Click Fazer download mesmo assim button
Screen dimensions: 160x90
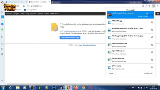(x=70, y=37)
